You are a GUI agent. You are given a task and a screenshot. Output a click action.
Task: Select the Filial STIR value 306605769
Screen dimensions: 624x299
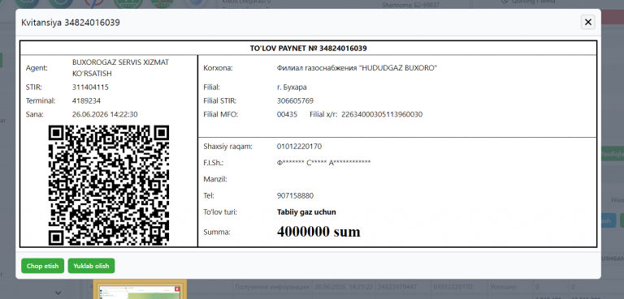(295, 100)
